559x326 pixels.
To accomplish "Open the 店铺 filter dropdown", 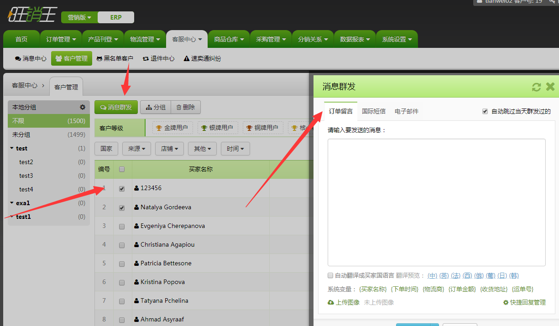I will tap(169, 149).
